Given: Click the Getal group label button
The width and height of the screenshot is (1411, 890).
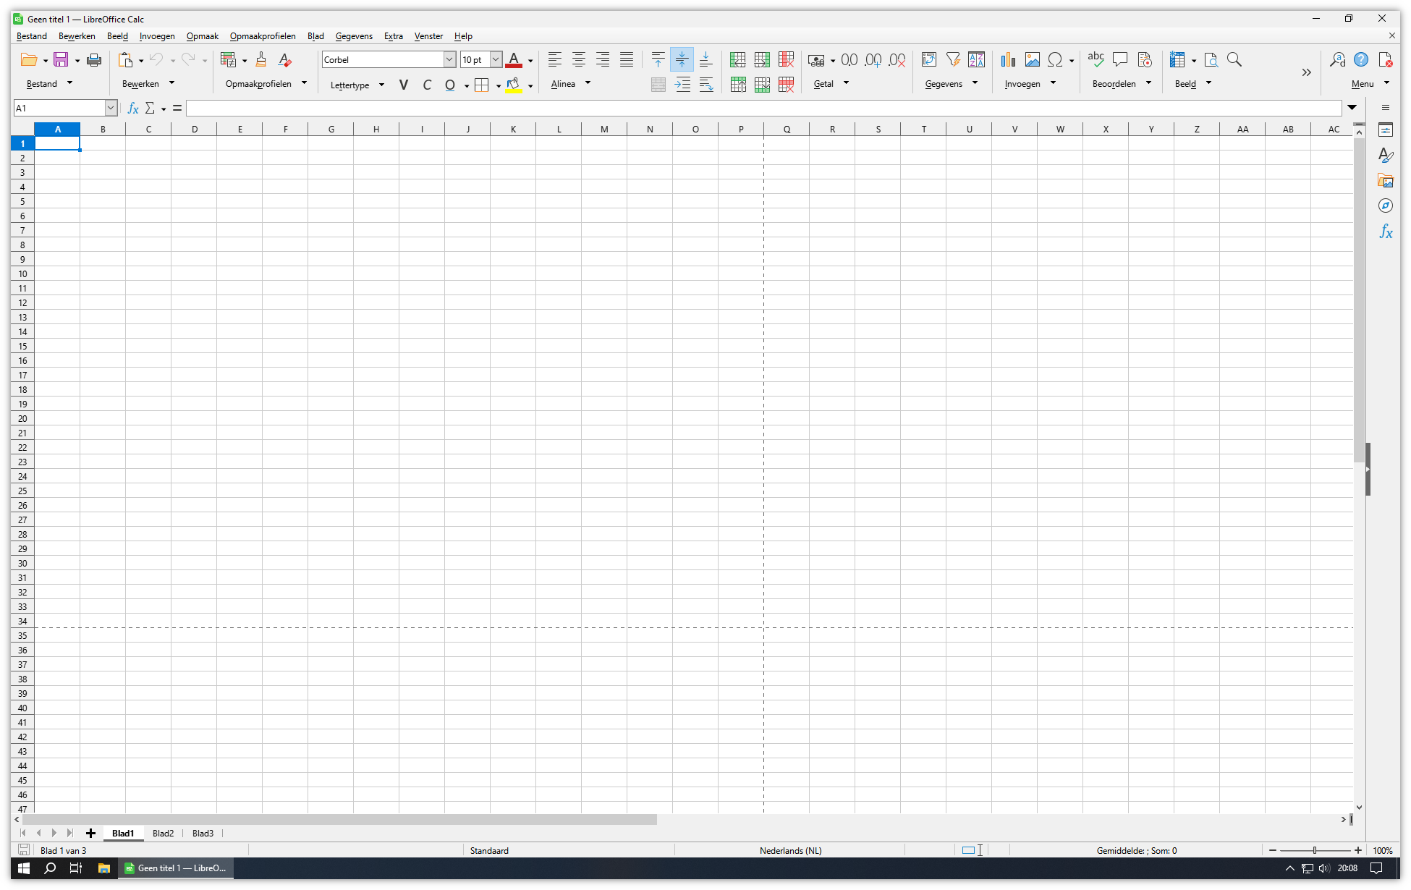Looking at the screenshot, I should click(823, 84).
